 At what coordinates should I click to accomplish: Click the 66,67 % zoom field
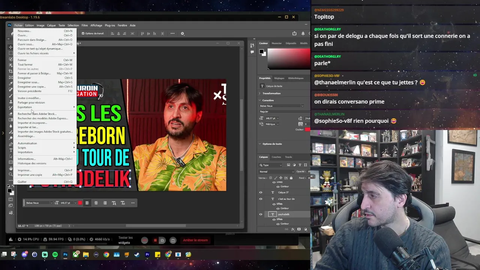pos(22,226)
